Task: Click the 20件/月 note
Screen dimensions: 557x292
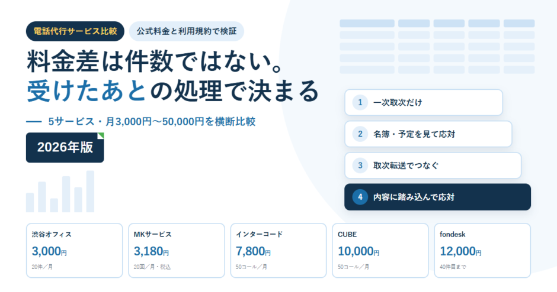Action: pyautogui.click(x=42, y=267)
